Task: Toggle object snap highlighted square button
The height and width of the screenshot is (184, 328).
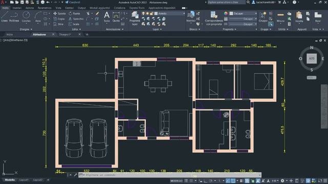Action: pos(233,181)
